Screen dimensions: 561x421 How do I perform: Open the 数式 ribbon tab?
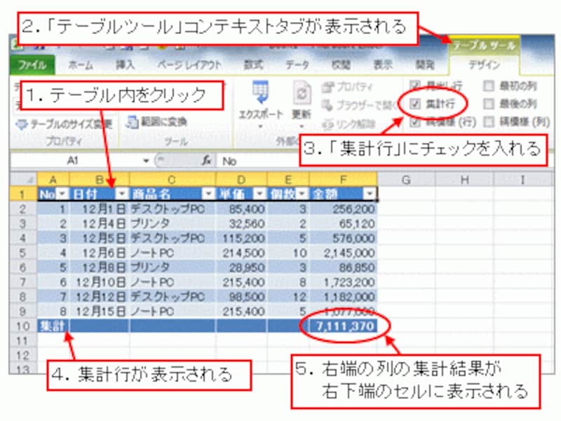(x=253, y=65)
